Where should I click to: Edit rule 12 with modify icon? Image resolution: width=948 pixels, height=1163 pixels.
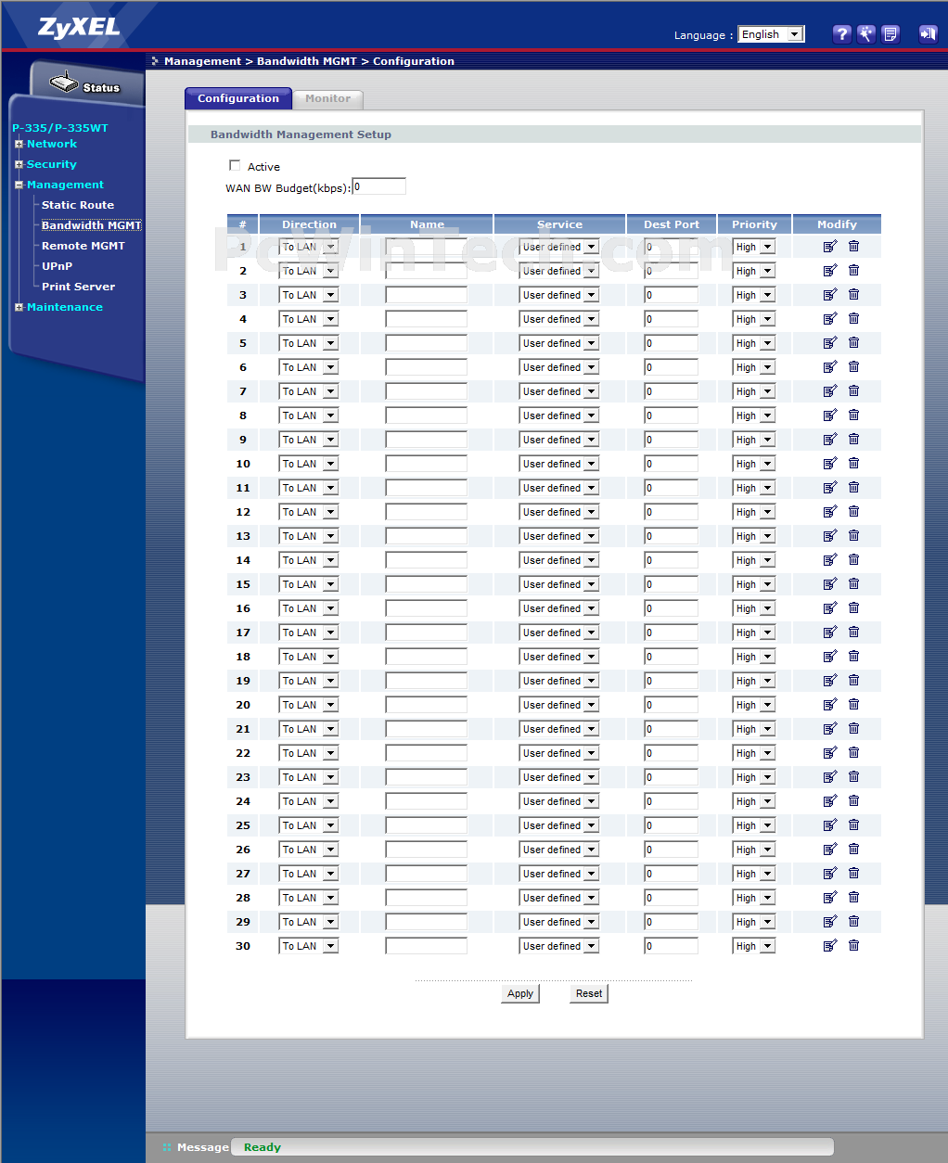[830, 512]
